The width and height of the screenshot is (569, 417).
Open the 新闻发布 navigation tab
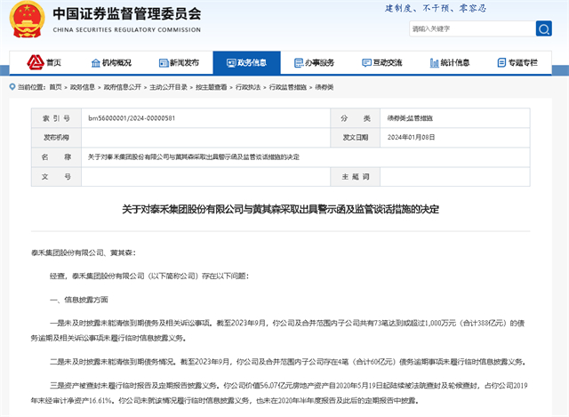(179, 63)
